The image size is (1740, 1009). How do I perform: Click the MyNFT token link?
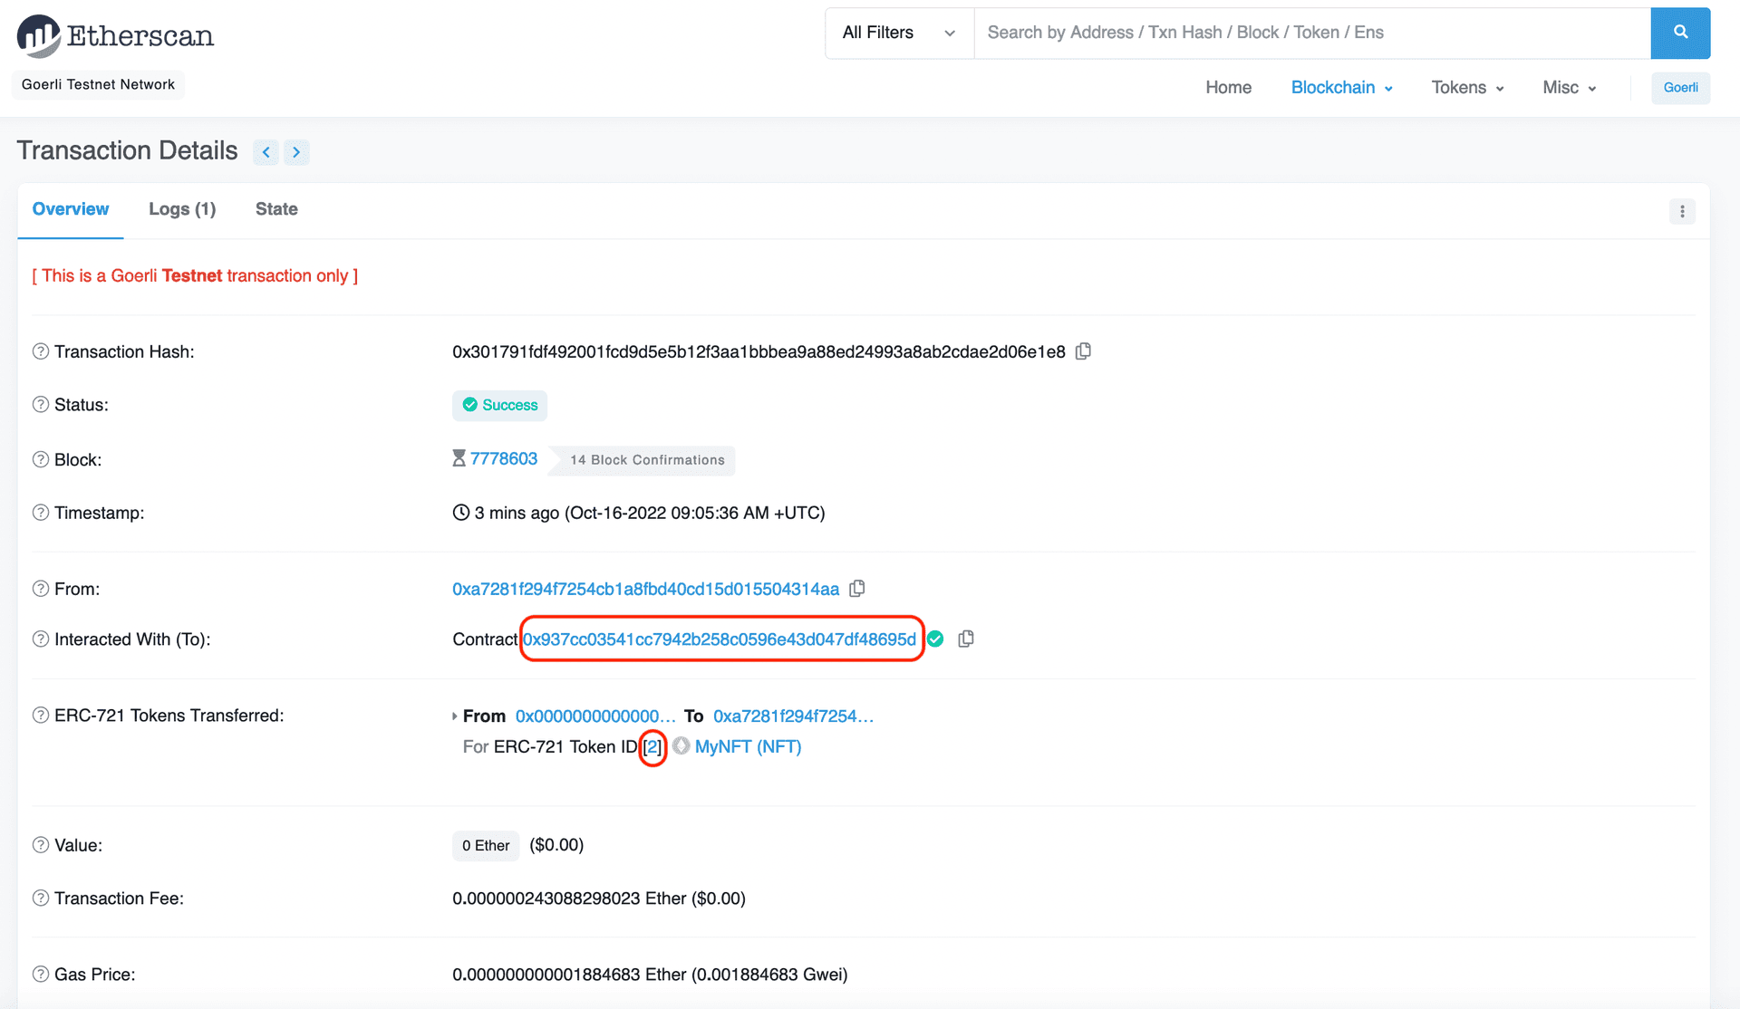tap(748, 746)
